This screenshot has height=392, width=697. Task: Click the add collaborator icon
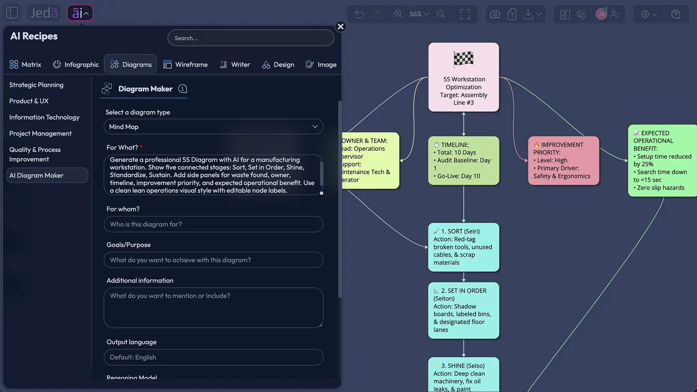(615, 14)
